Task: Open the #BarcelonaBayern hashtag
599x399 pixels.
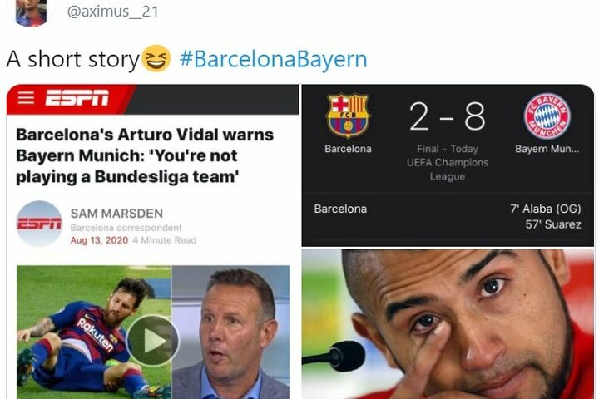Action: click(273, 59)
